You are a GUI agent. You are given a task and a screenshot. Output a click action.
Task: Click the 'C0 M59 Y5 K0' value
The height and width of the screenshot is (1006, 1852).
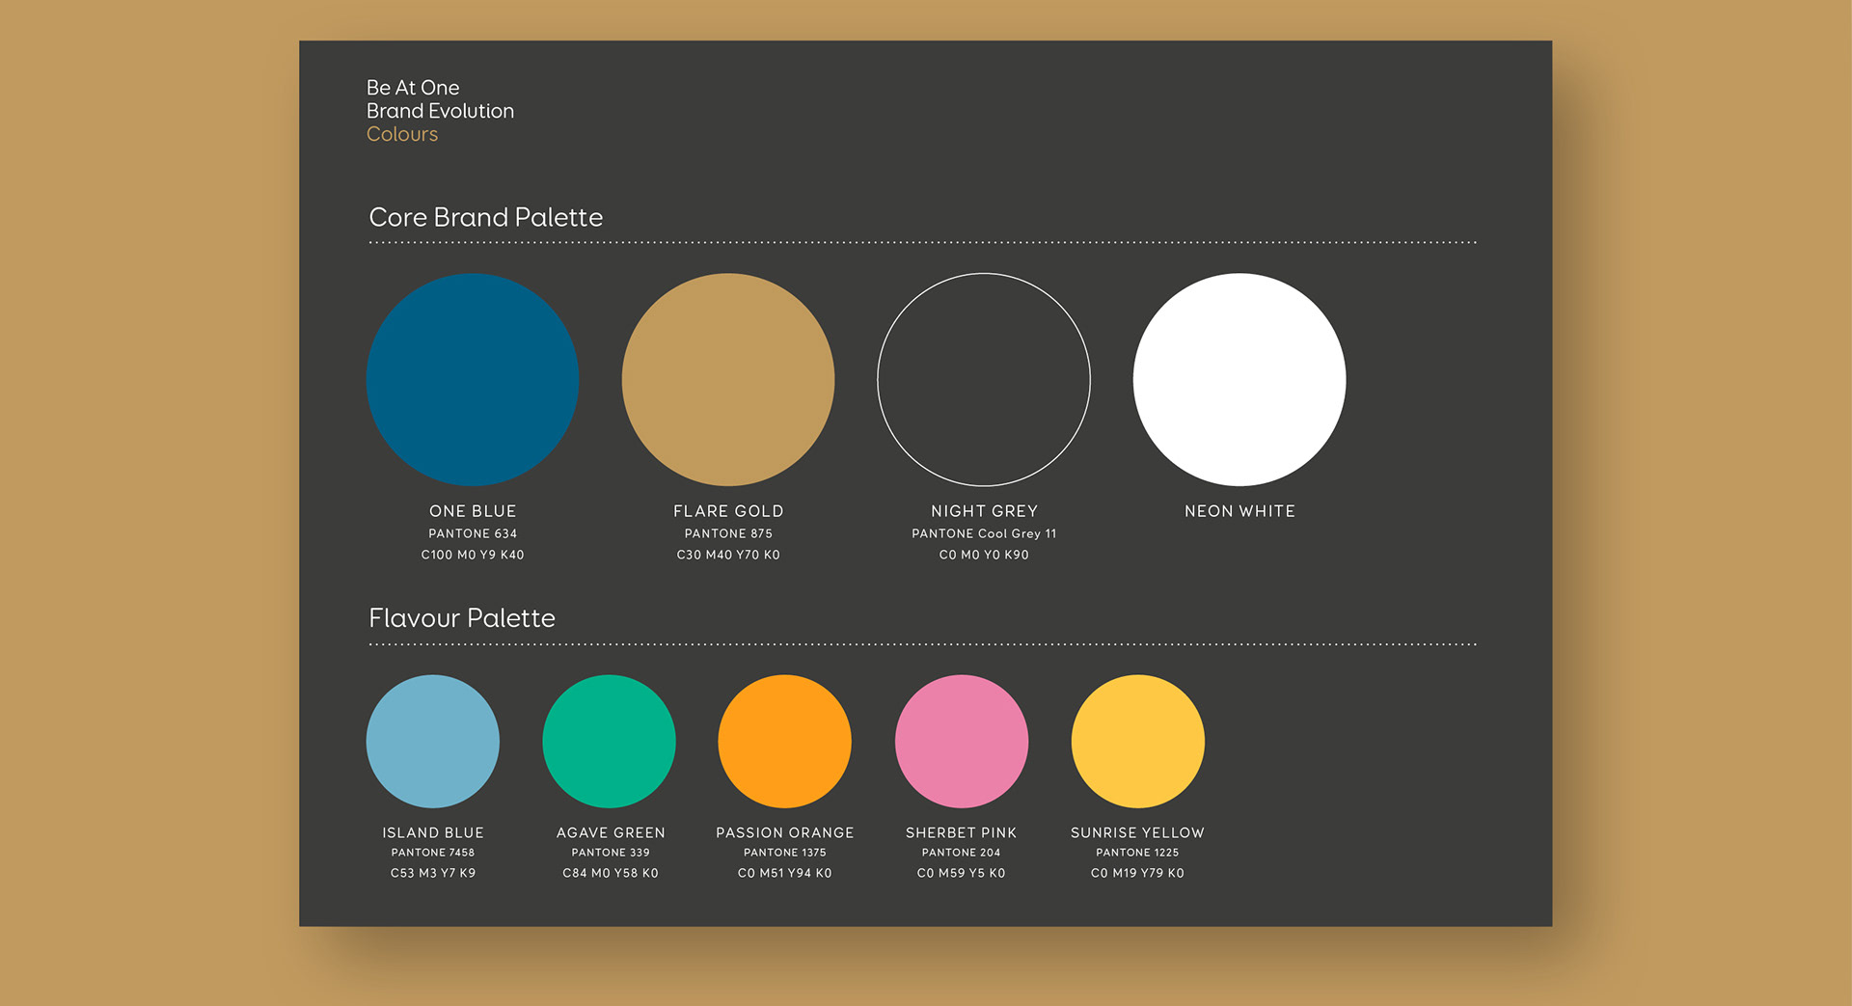point(962,873)
